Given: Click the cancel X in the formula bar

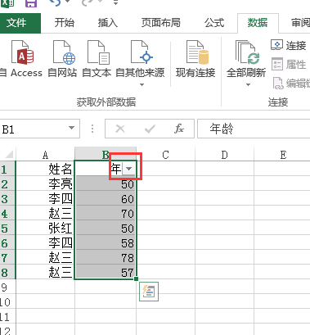Looking at the screenshot, I should point(120,129).
